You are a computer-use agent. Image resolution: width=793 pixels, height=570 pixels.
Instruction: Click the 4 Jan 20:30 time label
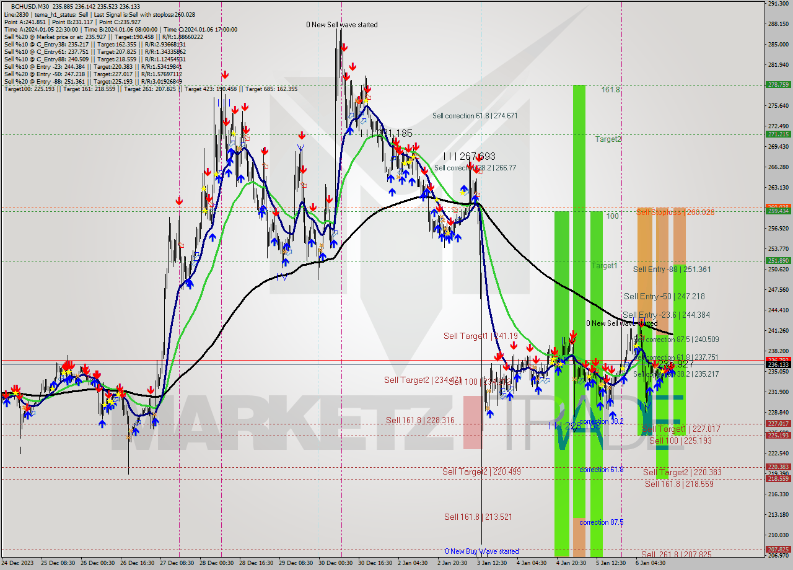pos(572,564)
